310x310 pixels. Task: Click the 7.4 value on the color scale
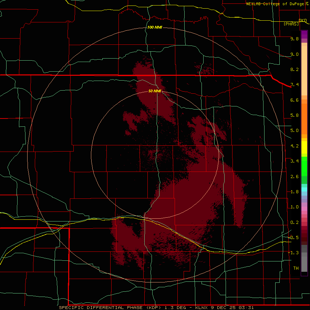click(x=294, y=85)
